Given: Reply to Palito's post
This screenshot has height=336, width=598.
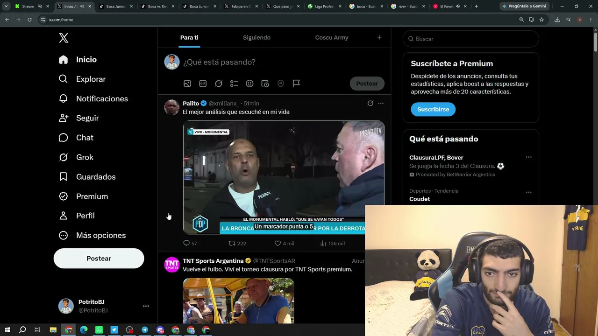Looking at the screenshot, I should 191,243.
